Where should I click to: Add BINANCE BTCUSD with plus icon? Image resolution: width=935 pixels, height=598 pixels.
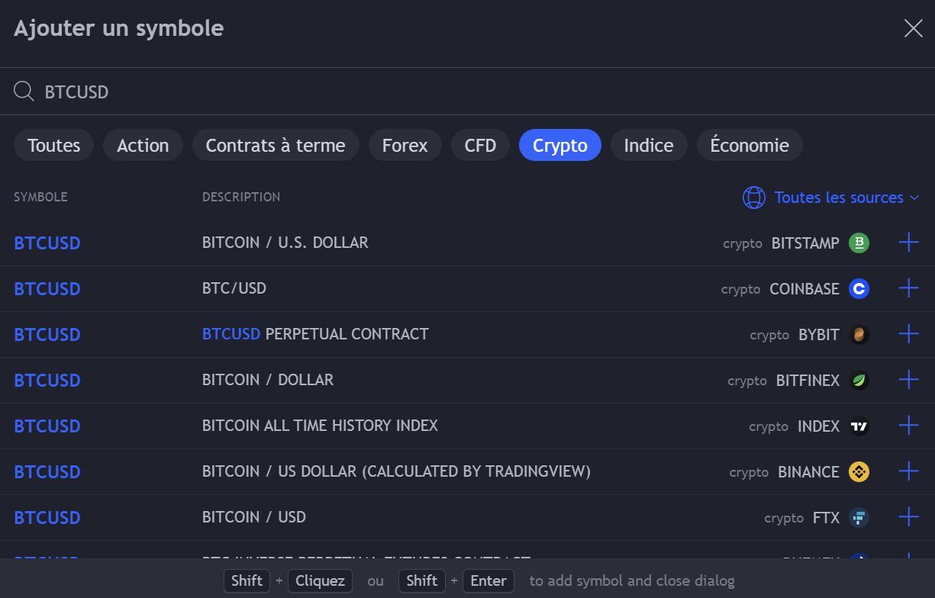(908, 471)
